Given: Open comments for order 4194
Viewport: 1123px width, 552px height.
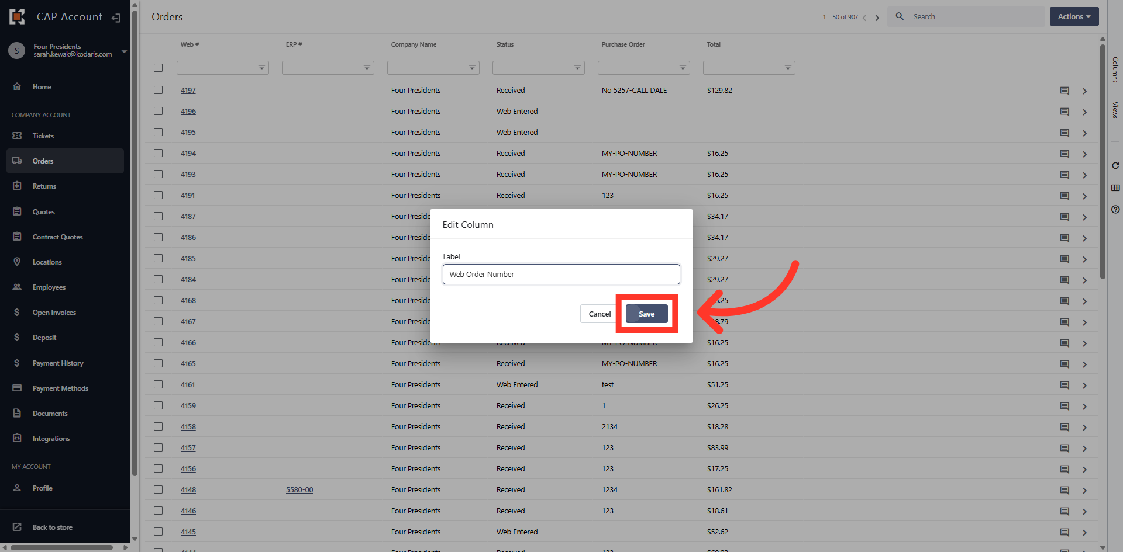Looking at the screenshot, I should (1065, 154).
